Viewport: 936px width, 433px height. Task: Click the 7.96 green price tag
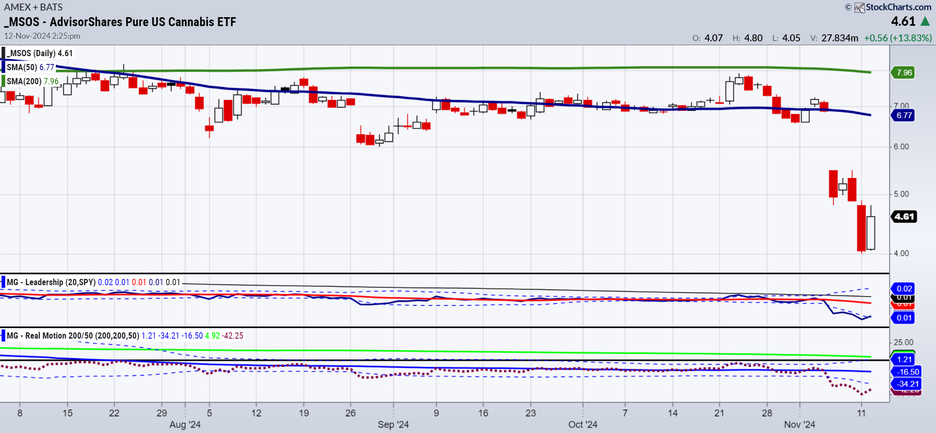[x=903, y=73]
